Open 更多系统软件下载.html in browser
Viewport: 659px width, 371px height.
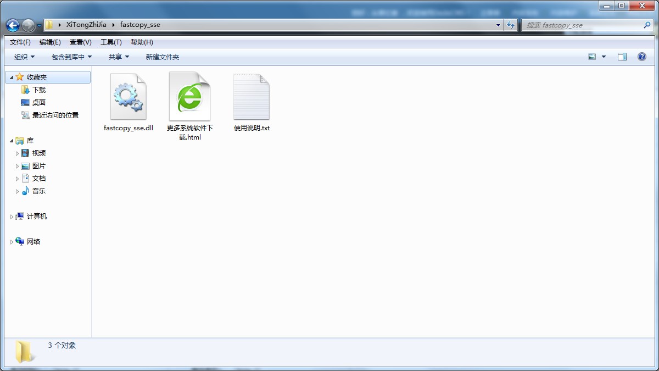click(189, 96)
